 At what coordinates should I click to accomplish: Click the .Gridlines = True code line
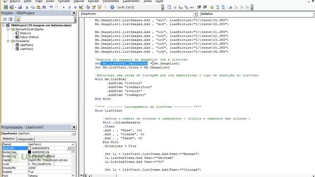point(119,146)
